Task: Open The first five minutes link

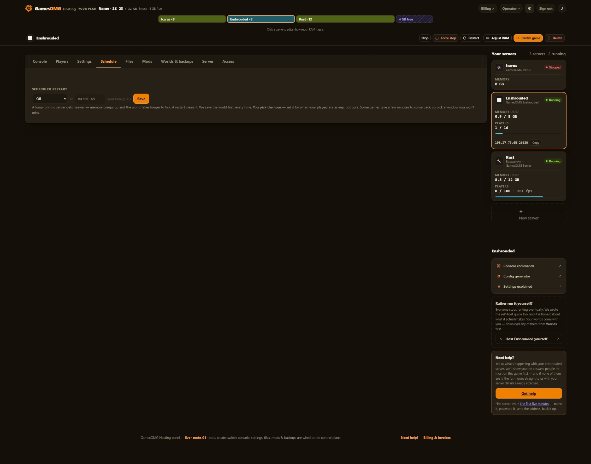Action: pos(534,404)
